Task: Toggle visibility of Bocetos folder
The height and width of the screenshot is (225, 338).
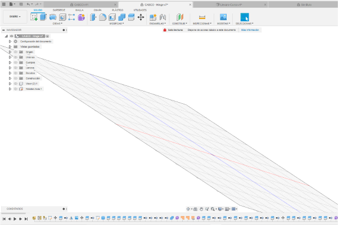Action: [x=16, y=73]
